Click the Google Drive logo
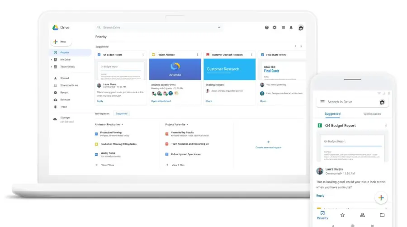 (55, 28)
